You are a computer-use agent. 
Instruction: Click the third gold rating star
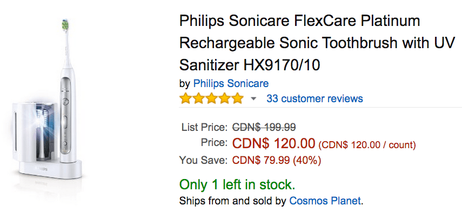point(212,98)
